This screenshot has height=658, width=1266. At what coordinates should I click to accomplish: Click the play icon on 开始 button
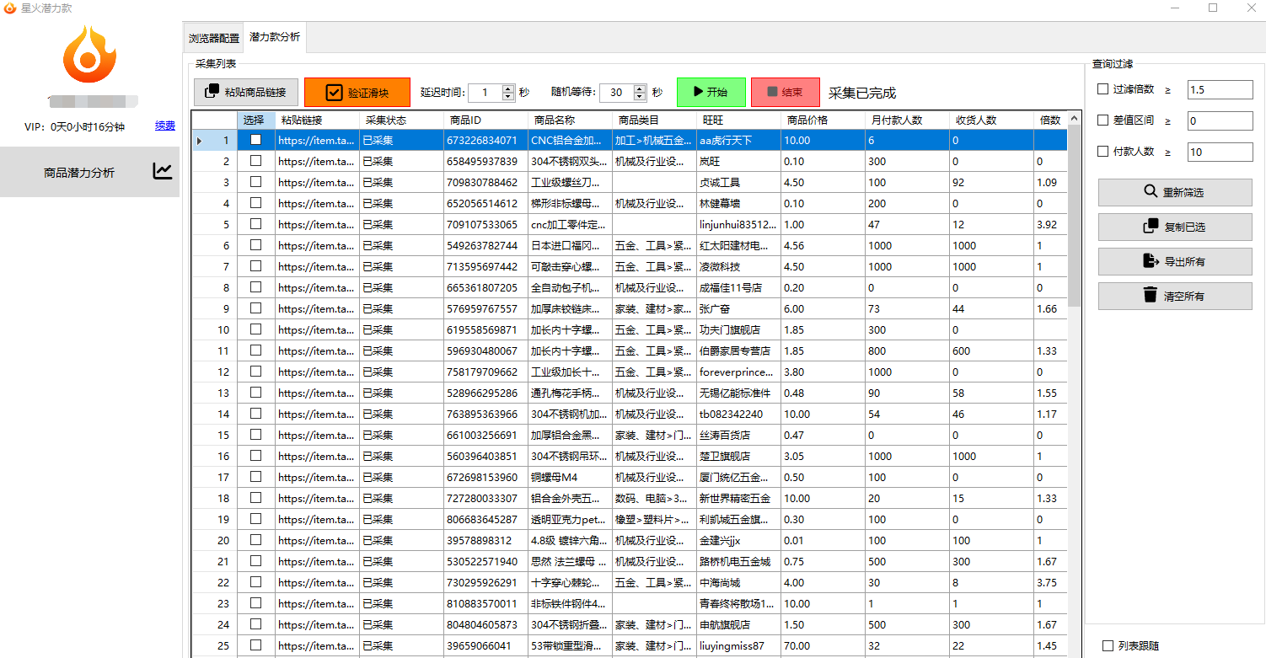697,91
